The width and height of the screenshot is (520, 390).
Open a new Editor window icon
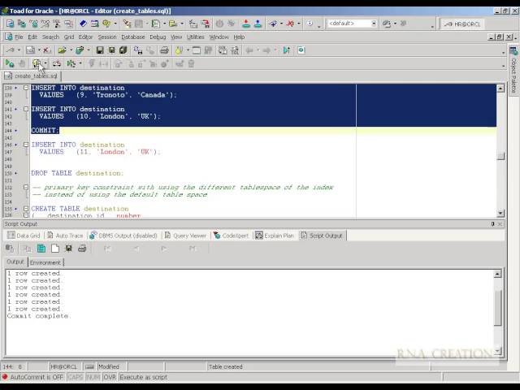click(10, 24)
